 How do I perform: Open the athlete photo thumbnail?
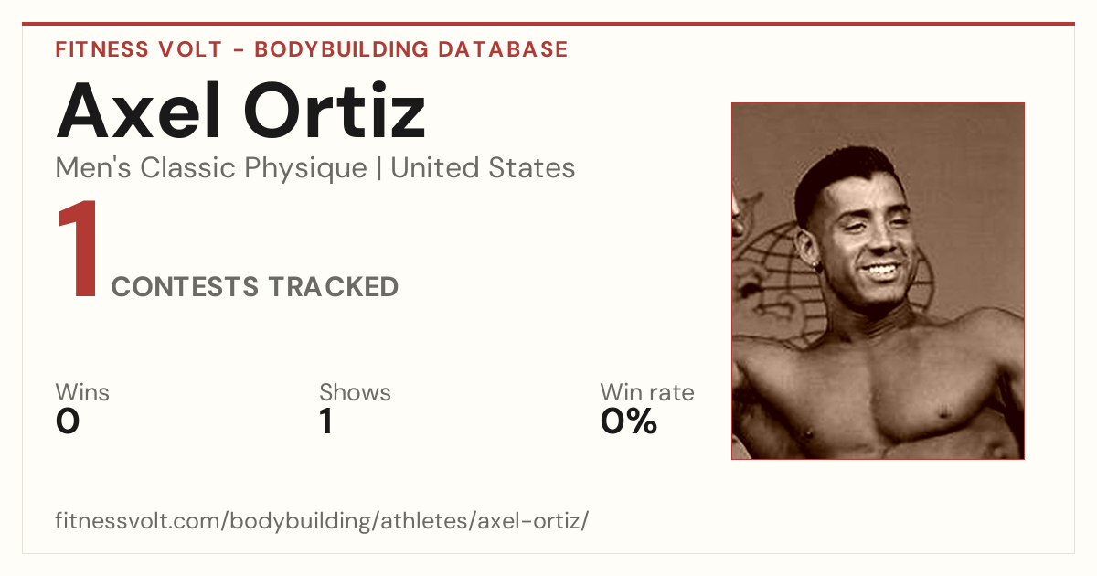(878, 281)
